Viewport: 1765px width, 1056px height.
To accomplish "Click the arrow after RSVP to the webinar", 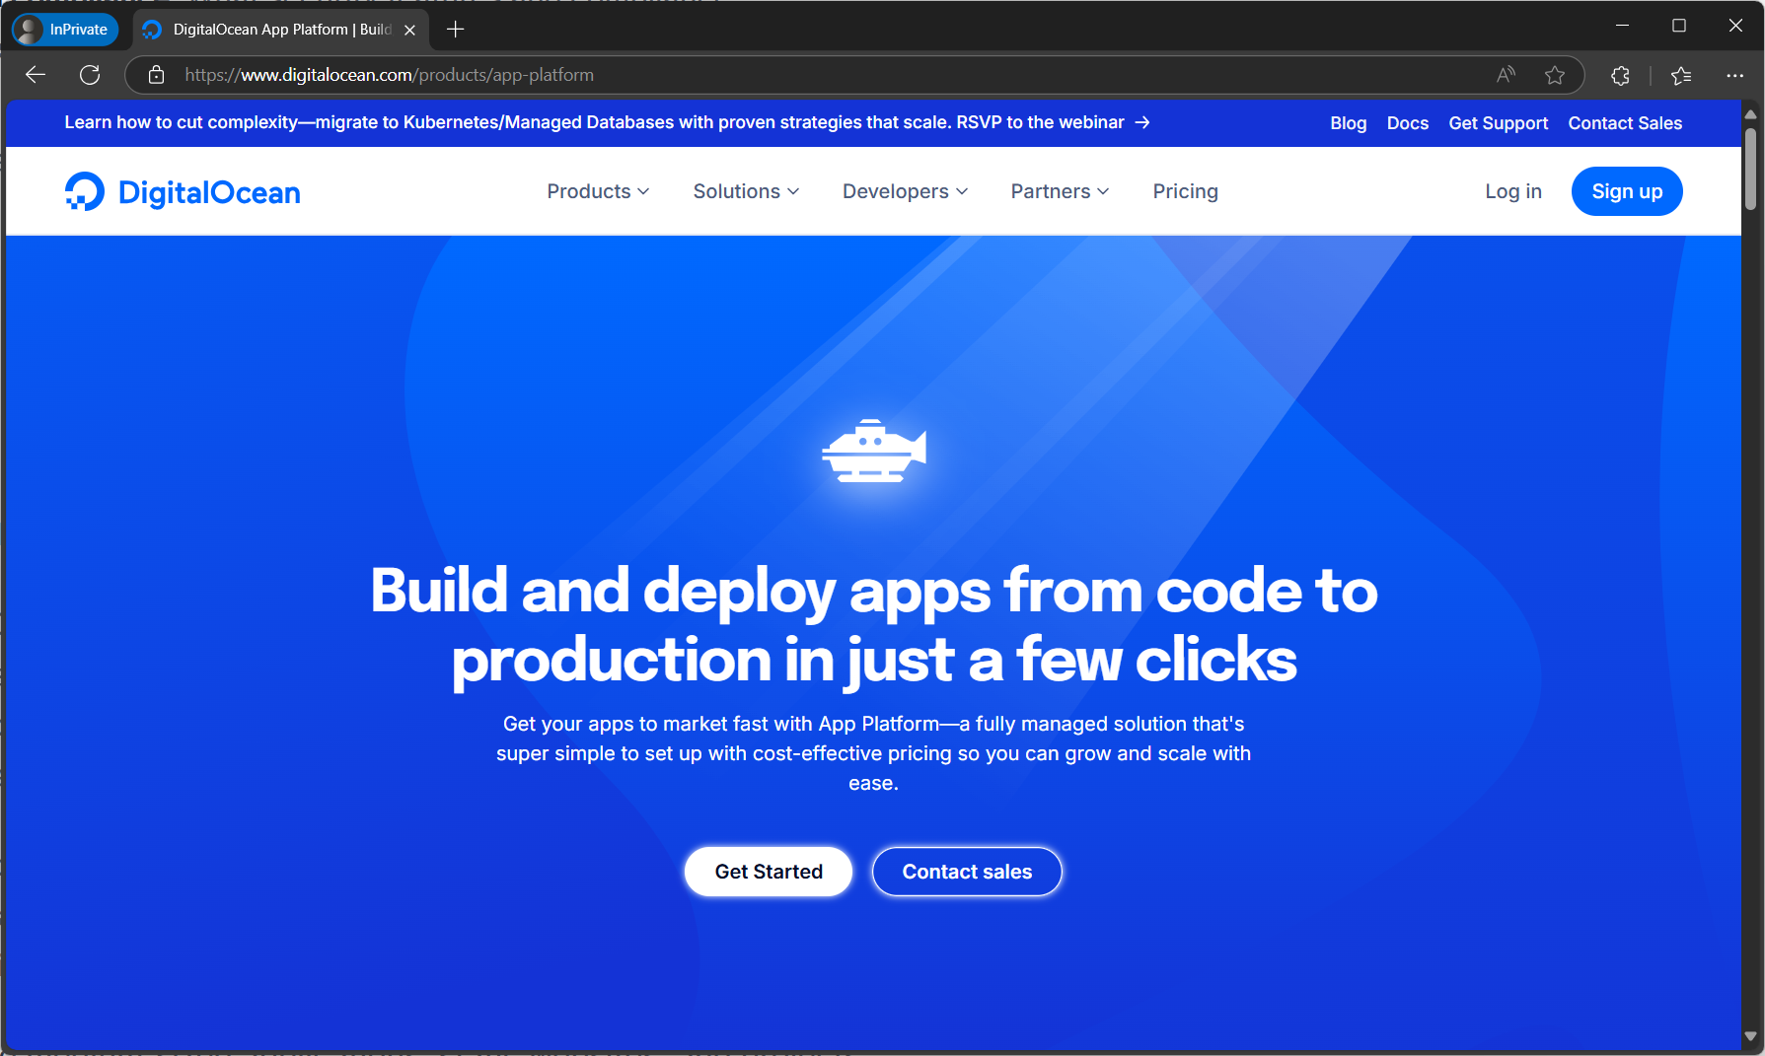I will pyautogui.click(x=1142, y=122).
